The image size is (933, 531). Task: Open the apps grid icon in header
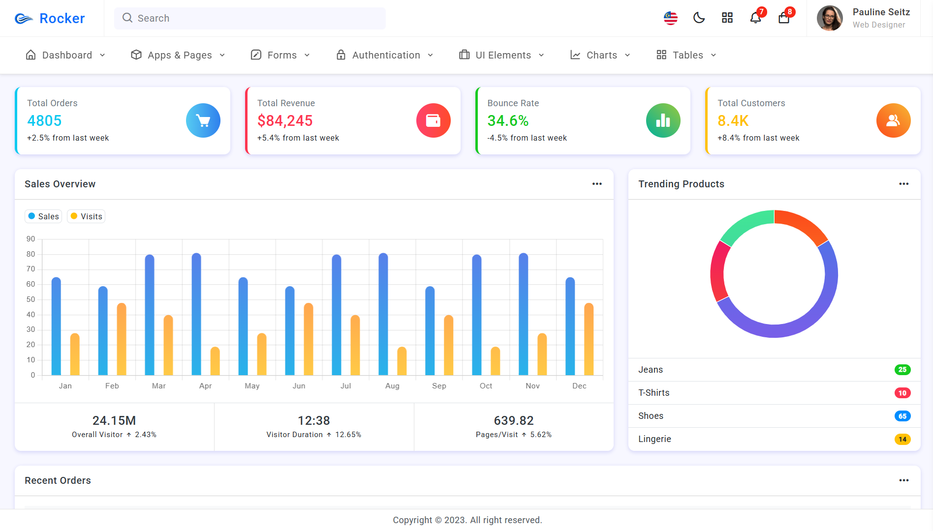[727, 18]
